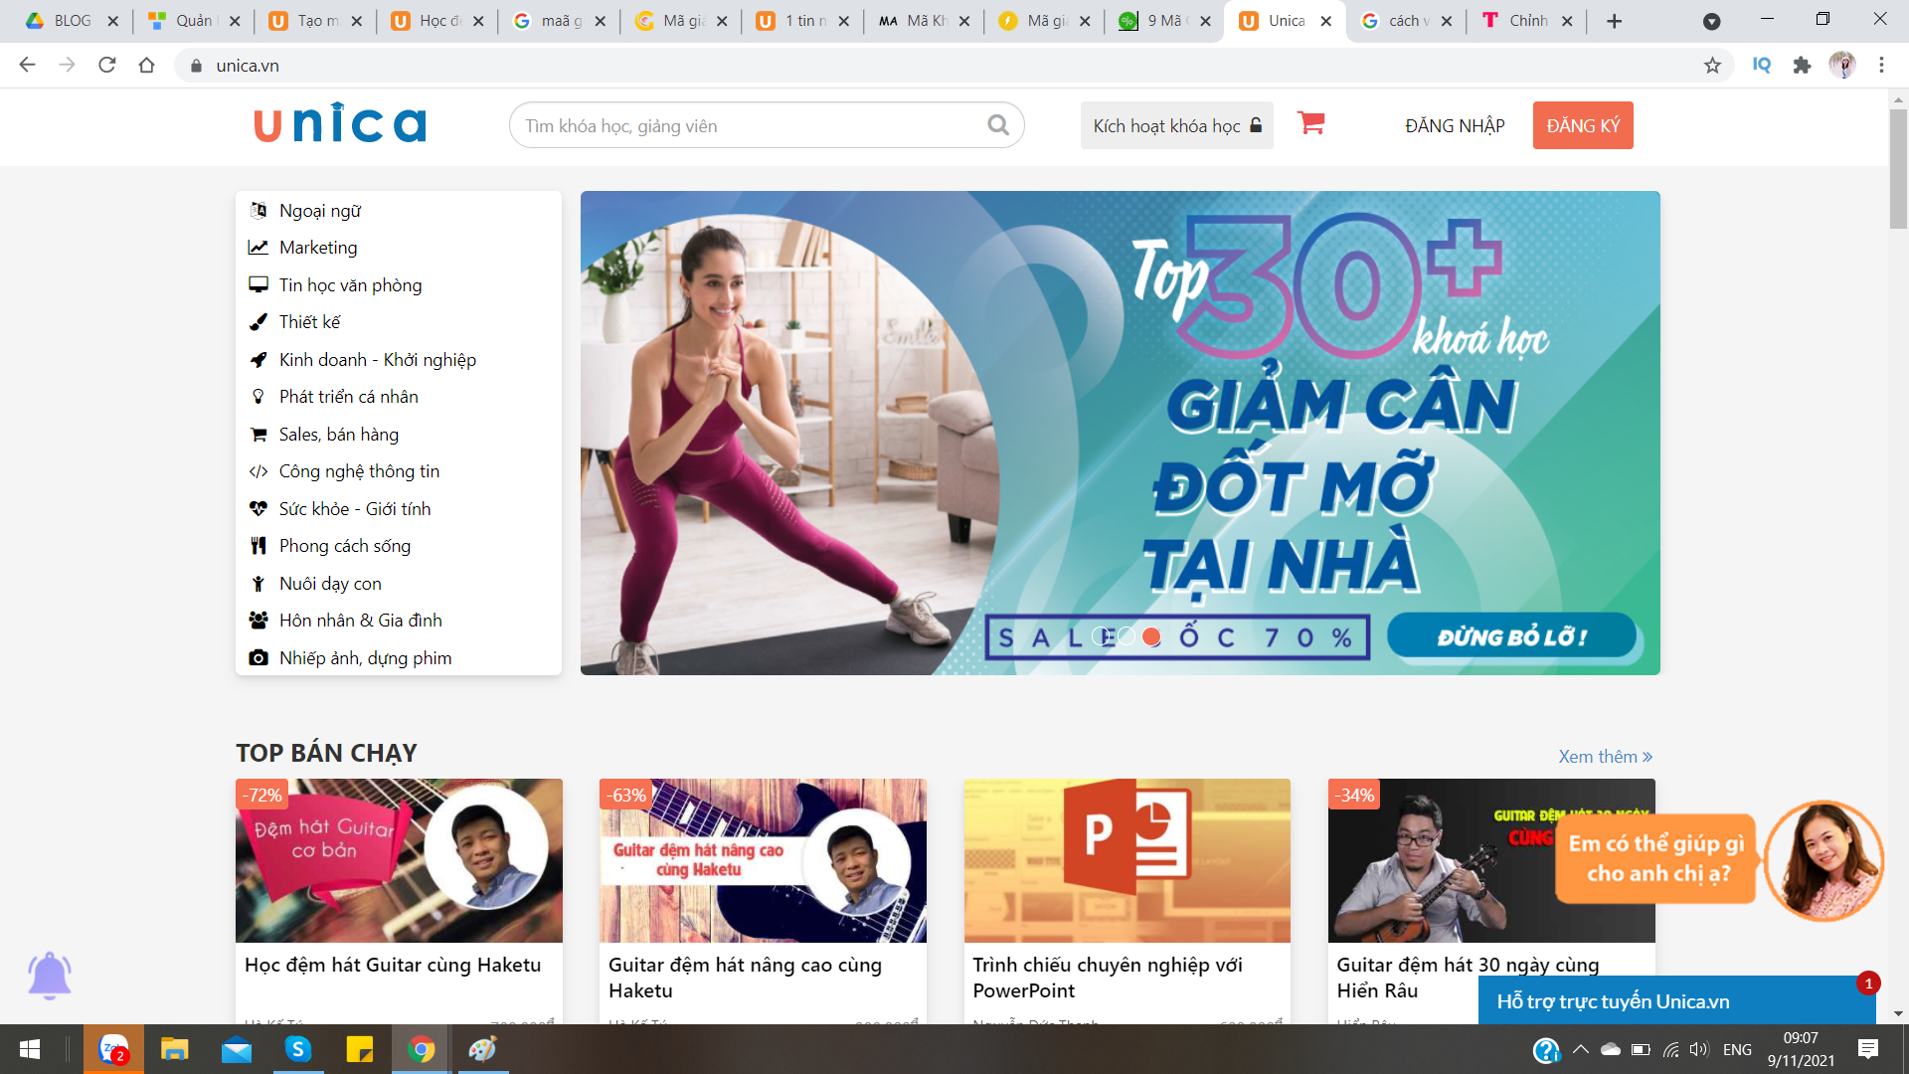Select the third banner carousel dot

(x=1151, y=636)
